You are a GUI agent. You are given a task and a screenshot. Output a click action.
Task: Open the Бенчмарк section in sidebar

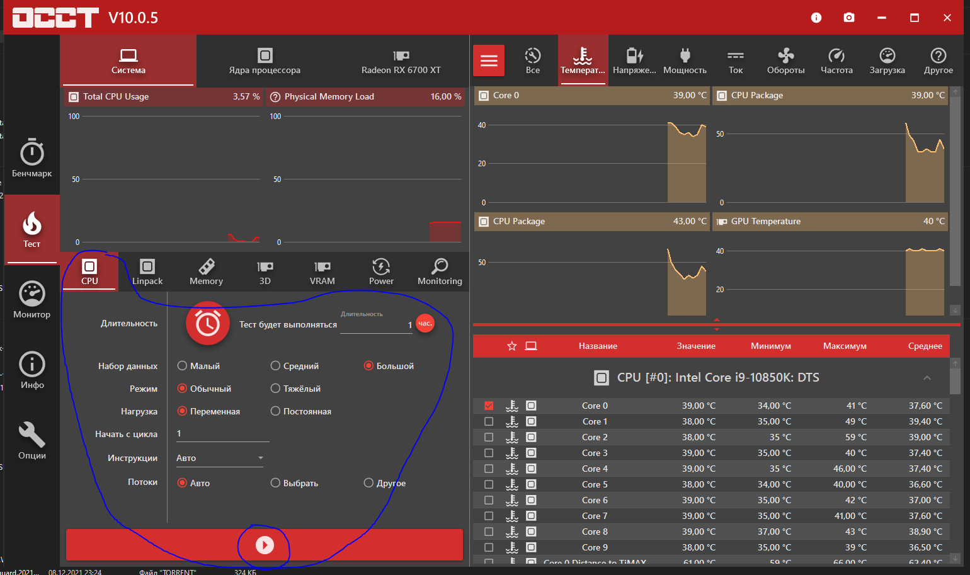[x=32, y=158]
